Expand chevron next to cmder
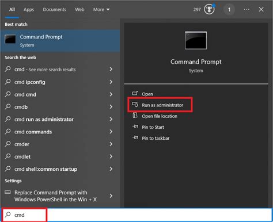The image size is (273, 222). (x=111, y=144)
